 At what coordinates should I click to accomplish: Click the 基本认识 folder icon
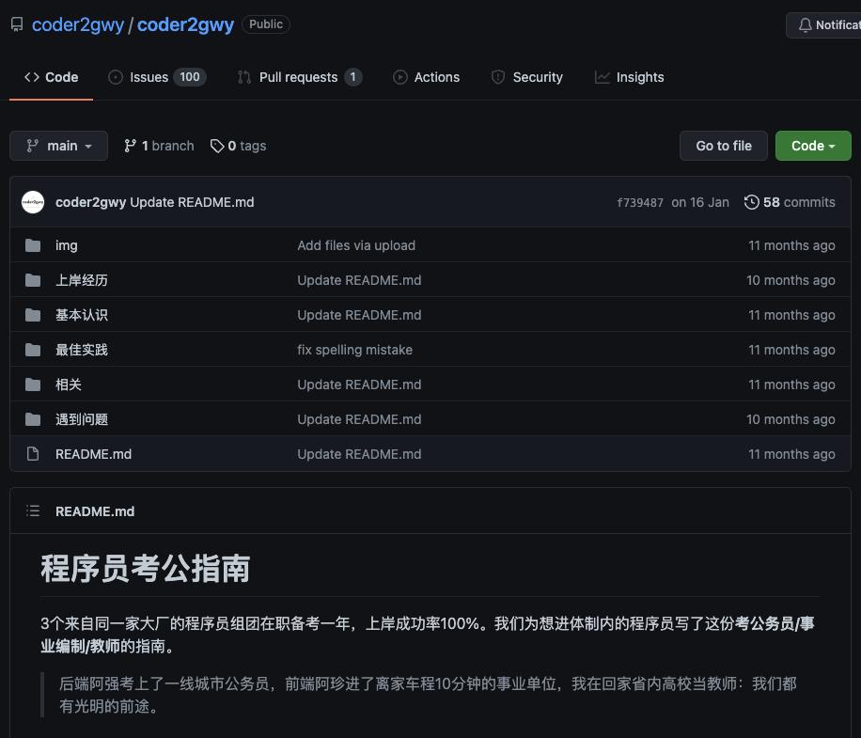click(x=33, y=315)
